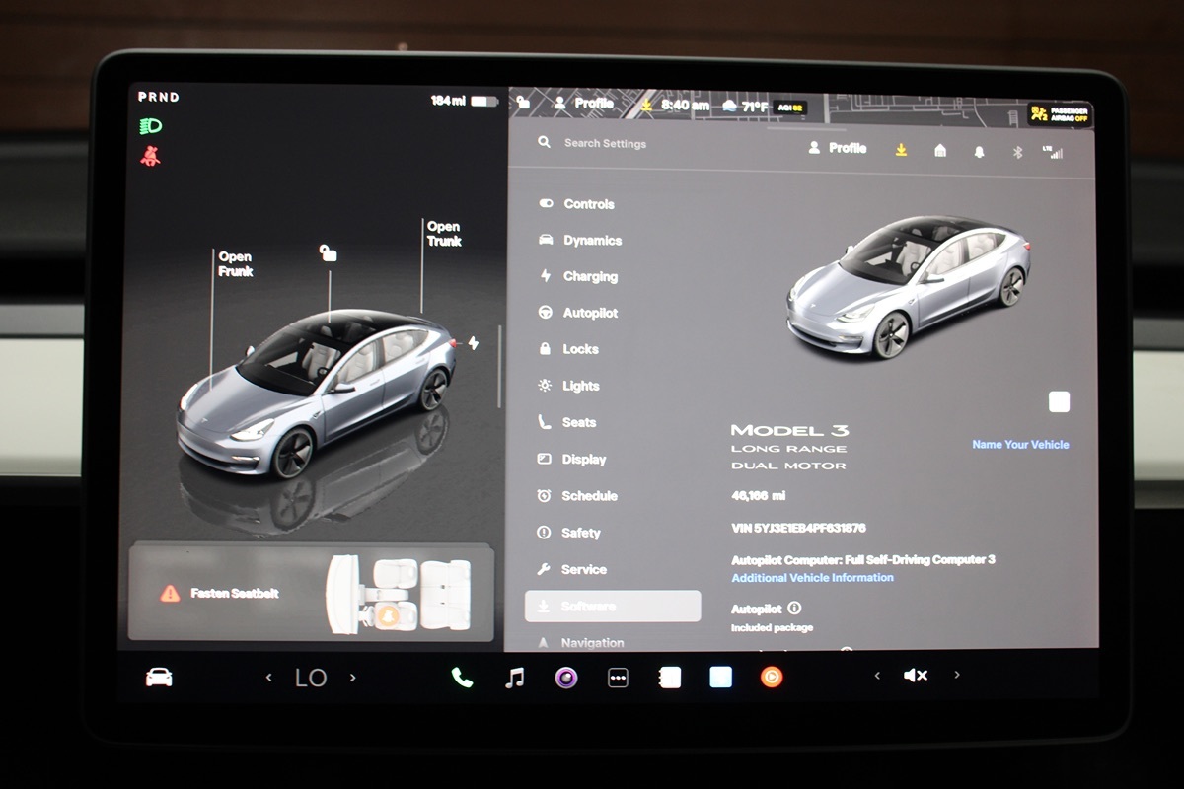Viewport: 1184px width, 789px height.
Task: Launch the purple camera app icon
Action: point(566,677)
